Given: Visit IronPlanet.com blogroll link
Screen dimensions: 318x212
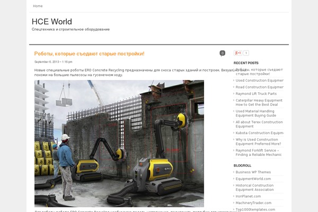Looking at the screenshot, I should tap(248, 196).
